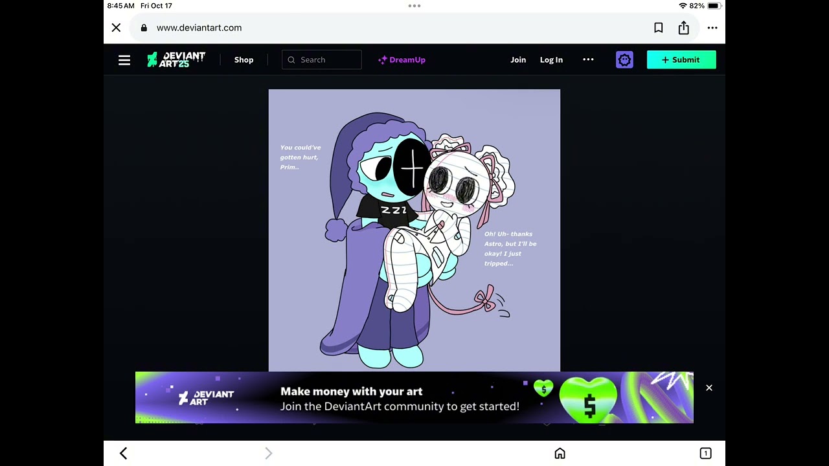This screenshot has height=466, width=829.
Task: Click the green Submit button
Action: click(681, 60)
